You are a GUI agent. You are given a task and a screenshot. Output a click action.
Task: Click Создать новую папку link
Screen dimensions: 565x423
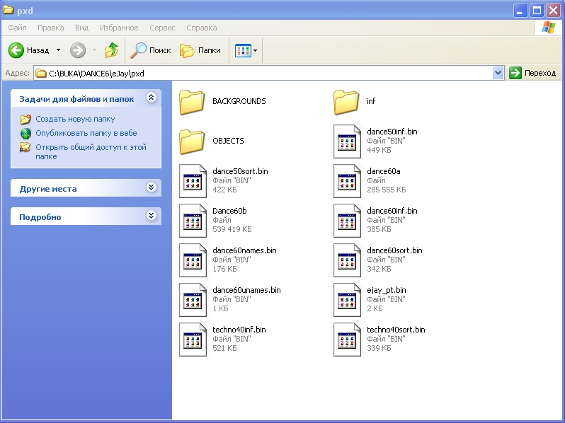[x=75, y=119]
